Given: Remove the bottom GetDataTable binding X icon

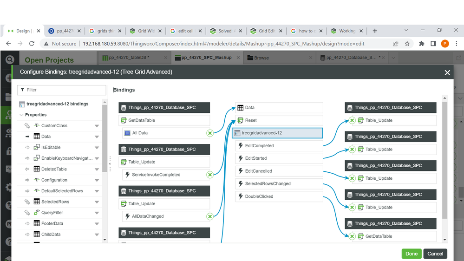Looking at the screenshot, I should pyautogui.click(x=352, y=236).
